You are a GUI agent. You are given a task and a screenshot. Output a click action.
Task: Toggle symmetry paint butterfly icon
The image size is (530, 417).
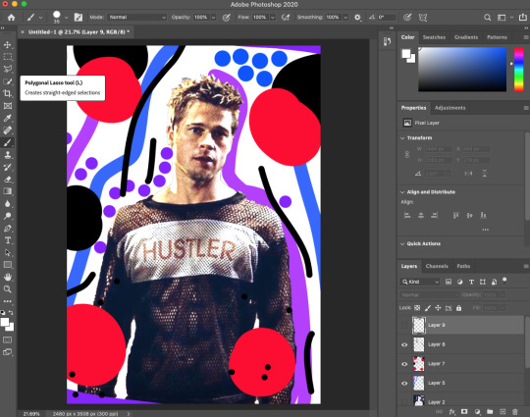423,18
